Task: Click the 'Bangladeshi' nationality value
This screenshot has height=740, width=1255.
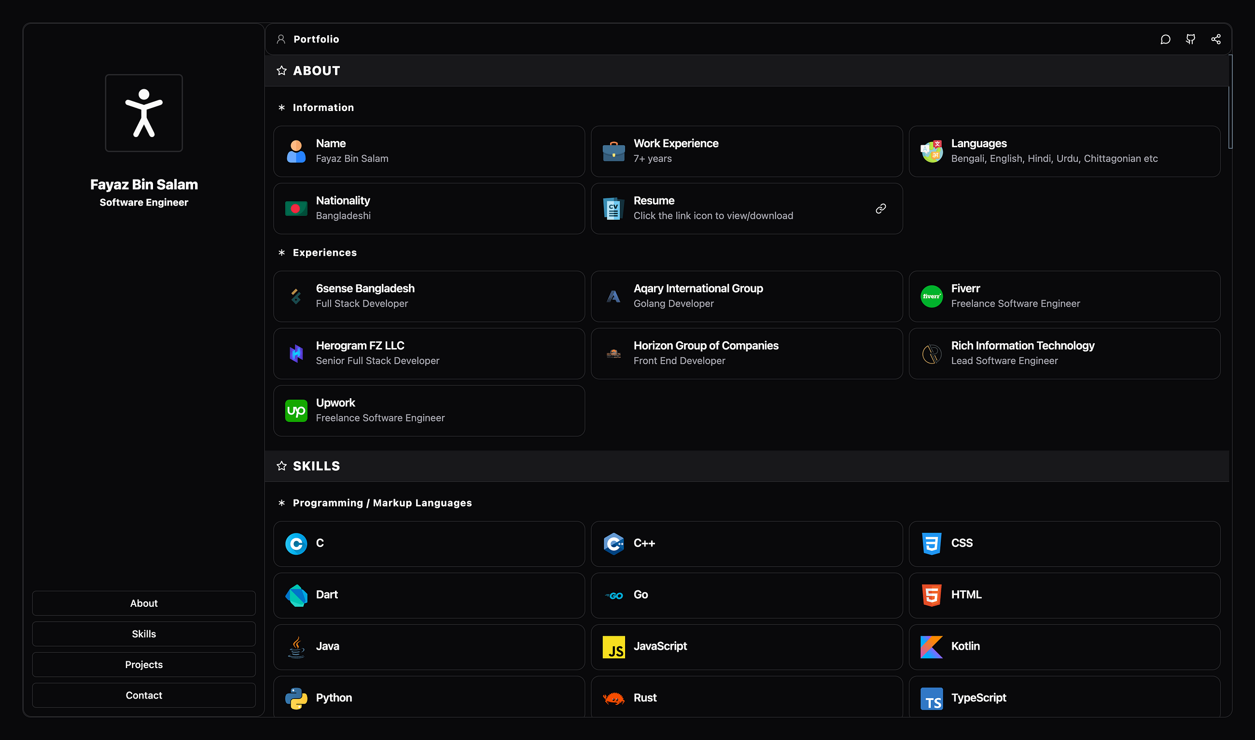Action: click(x=343, y=215)
